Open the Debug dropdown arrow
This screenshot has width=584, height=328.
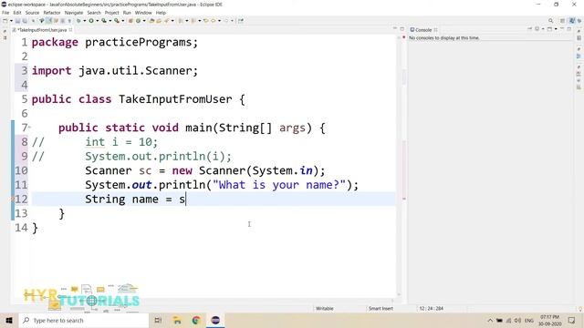pos(85,21)
